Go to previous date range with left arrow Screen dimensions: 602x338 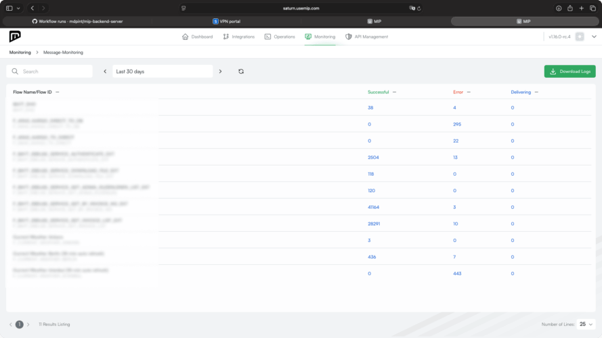(105, 71)
